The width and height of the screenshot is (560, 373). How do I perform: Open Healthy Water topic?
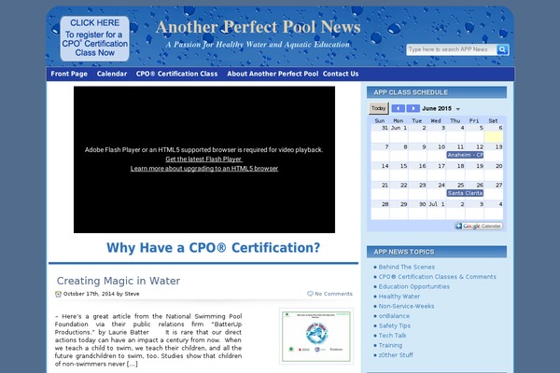(x=399, y=297)
